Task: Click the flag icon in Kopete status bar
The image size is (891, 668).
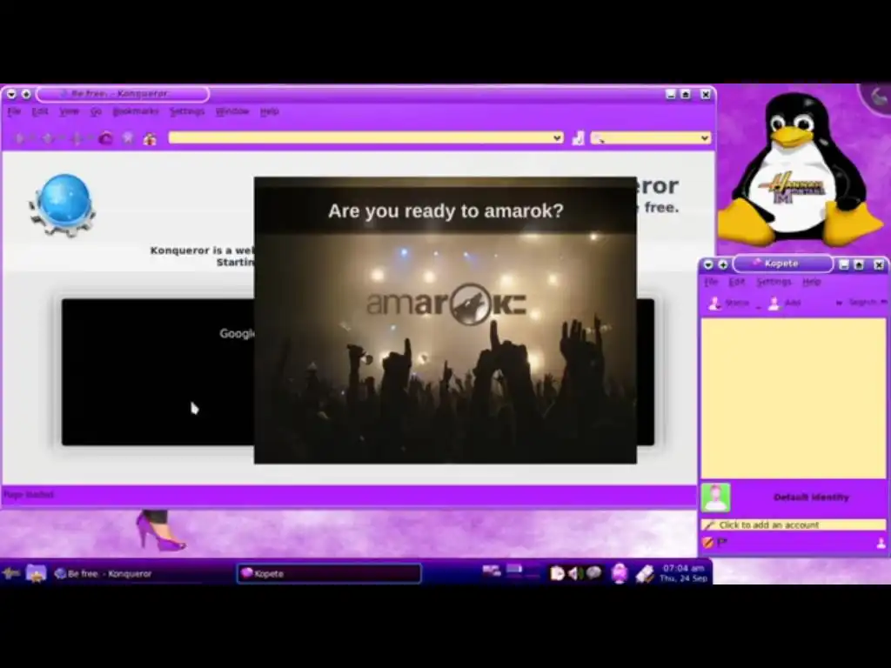Action: [x=721, y=543]
